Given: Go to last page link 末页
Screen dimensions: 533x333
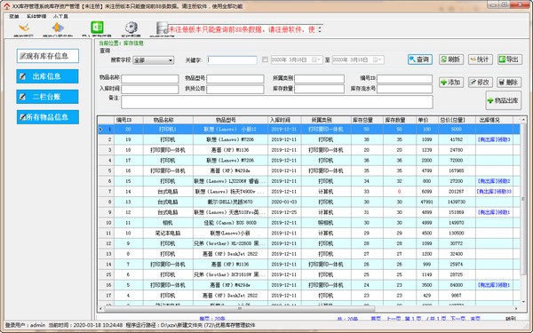Looking at the screenshot, I should pos(475,319).
